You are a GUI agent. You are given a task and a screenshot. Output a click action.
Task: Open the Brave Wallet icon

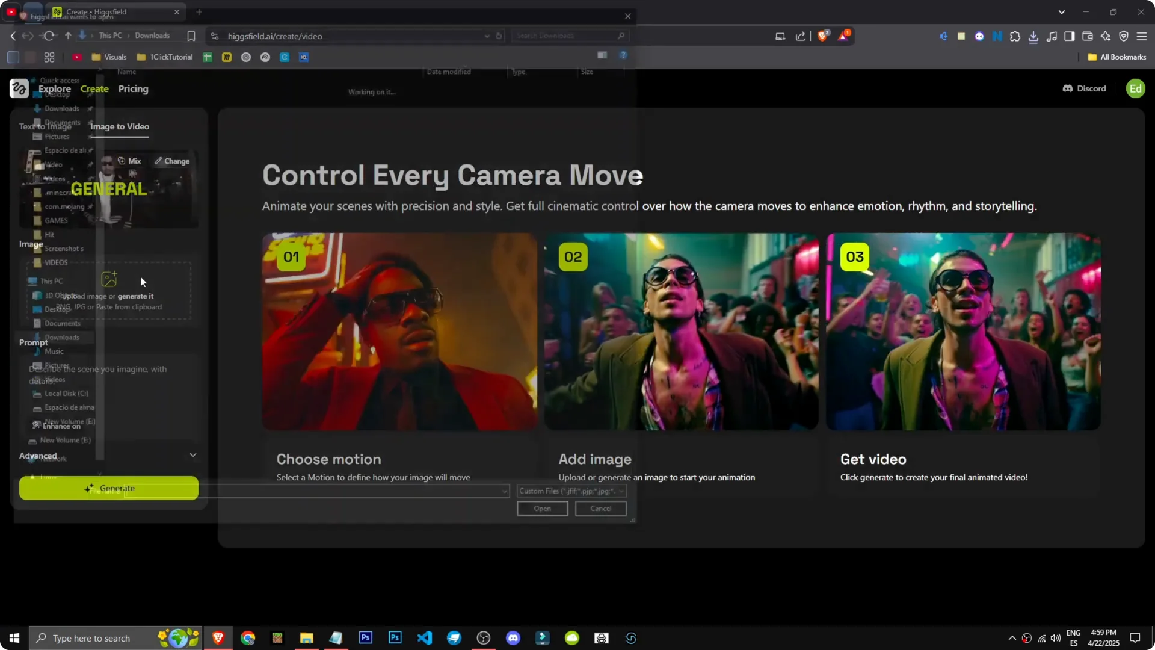[x=1088, y=36]
